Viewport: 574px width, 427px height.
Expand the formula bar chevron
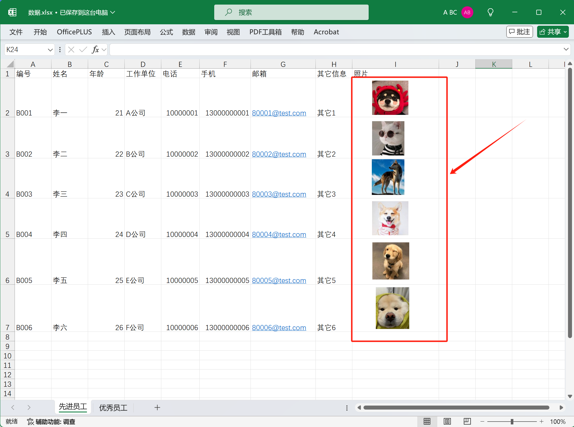tap(566, 49)
